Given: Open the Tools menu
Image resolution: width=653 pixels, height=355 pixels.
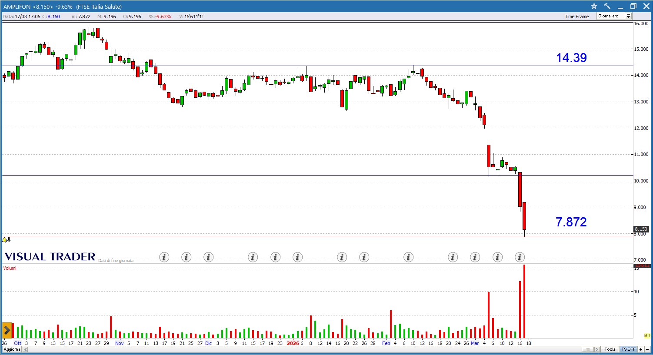Looking at the screenshot, I should point(610,349).
